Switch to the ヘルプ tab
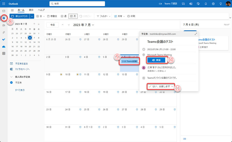The width and height of the screenshot is (232, 142). coord(41,10)
